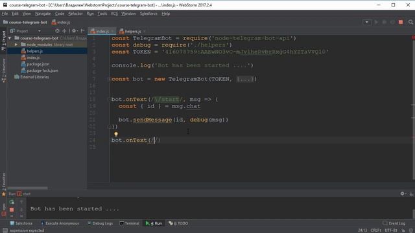Click Hide Project panel icon

pyautogui.click(x=82, y=31)
